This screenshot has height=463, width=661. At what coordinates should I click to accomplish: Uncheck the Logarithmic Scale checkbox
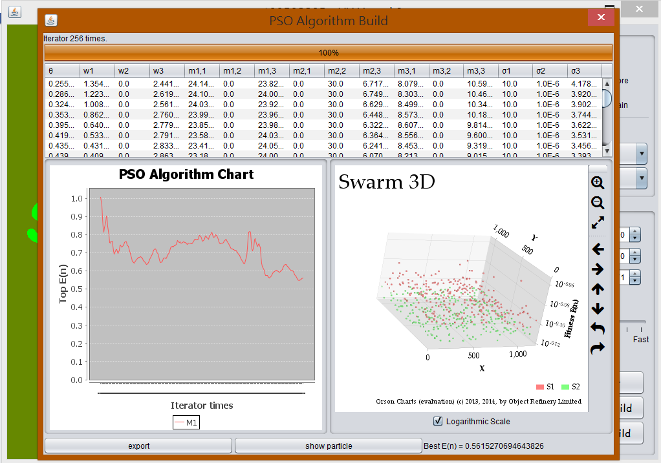coord(438,421)
